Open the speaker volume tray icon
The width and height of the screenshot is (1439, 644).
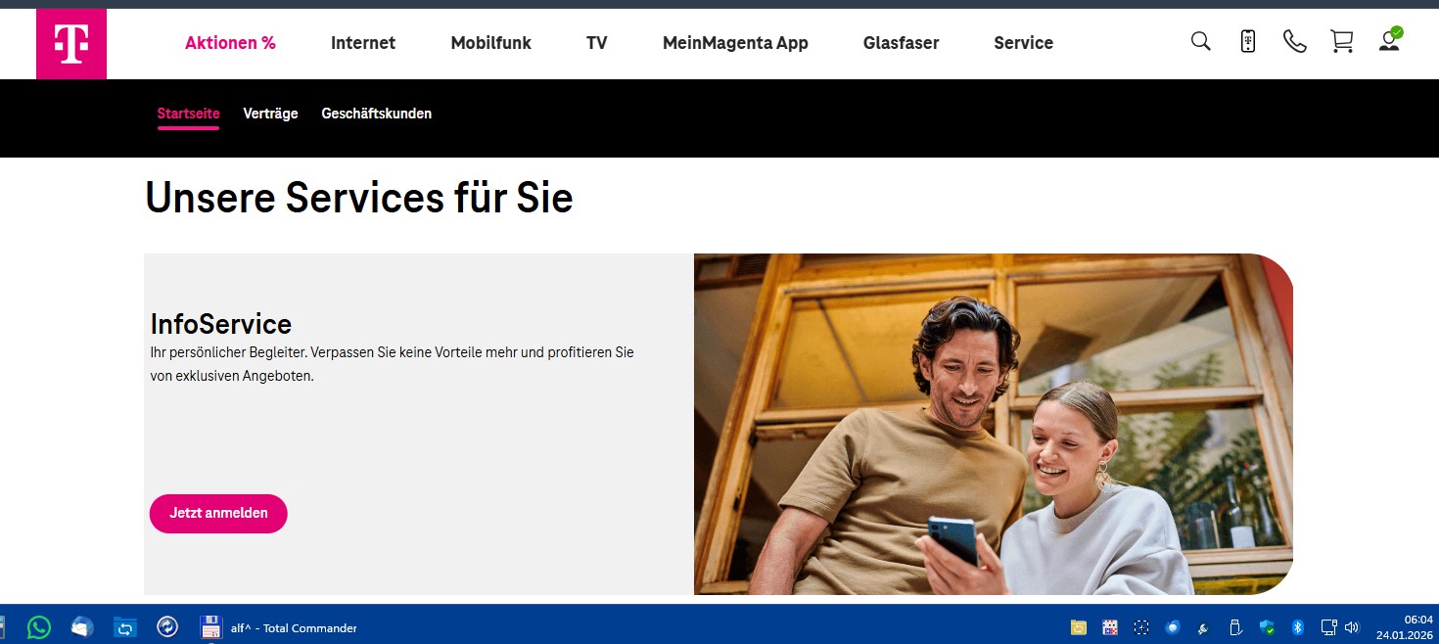1352,627
